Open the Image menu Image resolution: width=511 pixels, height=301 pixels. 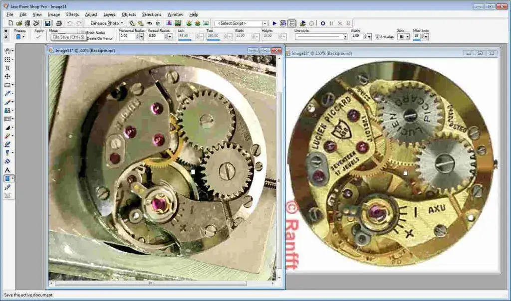[54, 14]
